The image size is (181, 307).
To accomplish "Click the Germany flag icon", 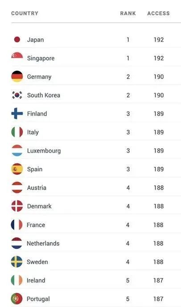I will (x=17, y=76).
